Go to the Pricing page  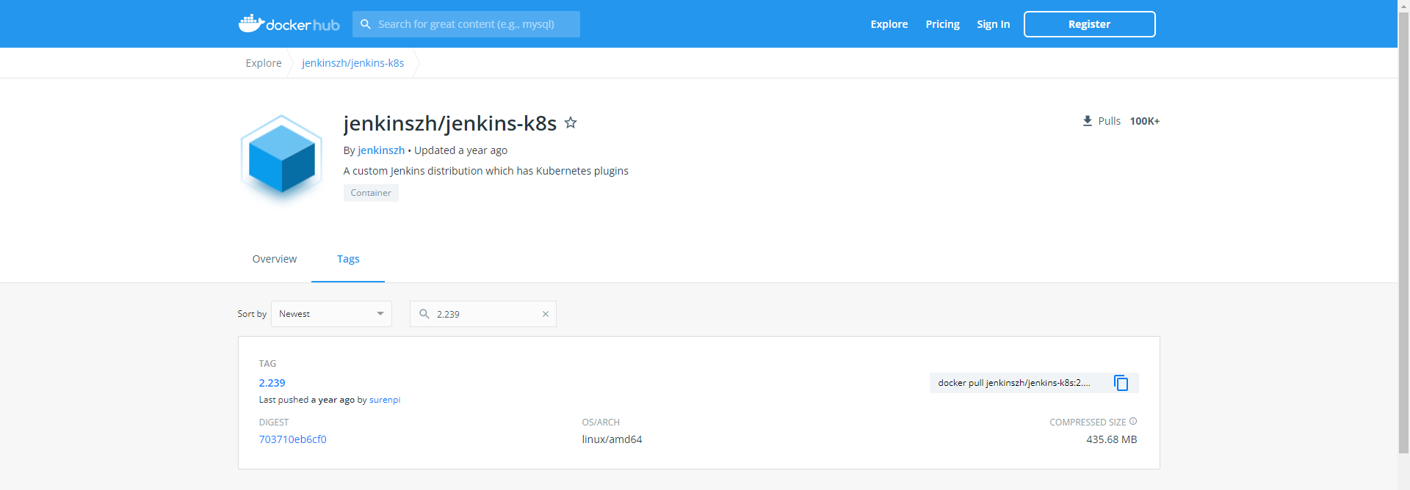[942, 24]
